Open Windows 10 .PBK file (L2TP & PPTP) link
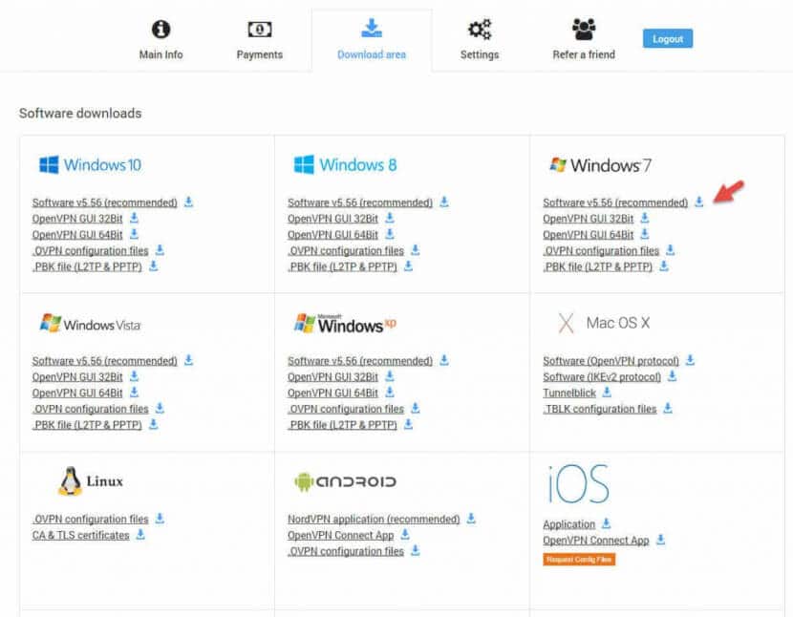 [87, 266]
